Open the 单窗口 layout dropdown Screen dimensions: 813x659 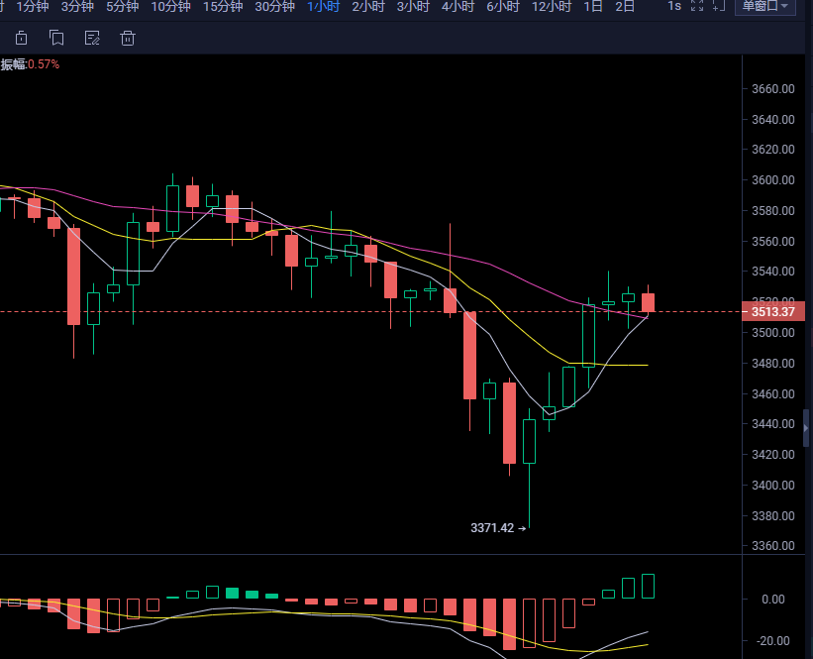point(765,7)
